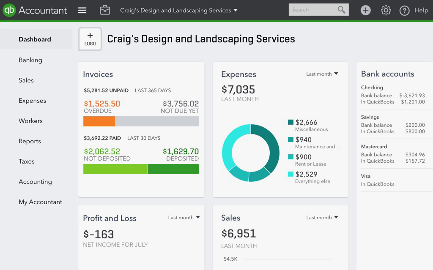This screenshot has width=433, height=270.
Task: Open the Create plus icon
Action: [x=366, y=10]
